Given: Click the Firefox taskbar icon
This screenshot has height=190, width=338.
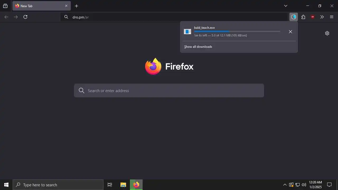Looking at the screenshot, I should [x=136, y=185].
